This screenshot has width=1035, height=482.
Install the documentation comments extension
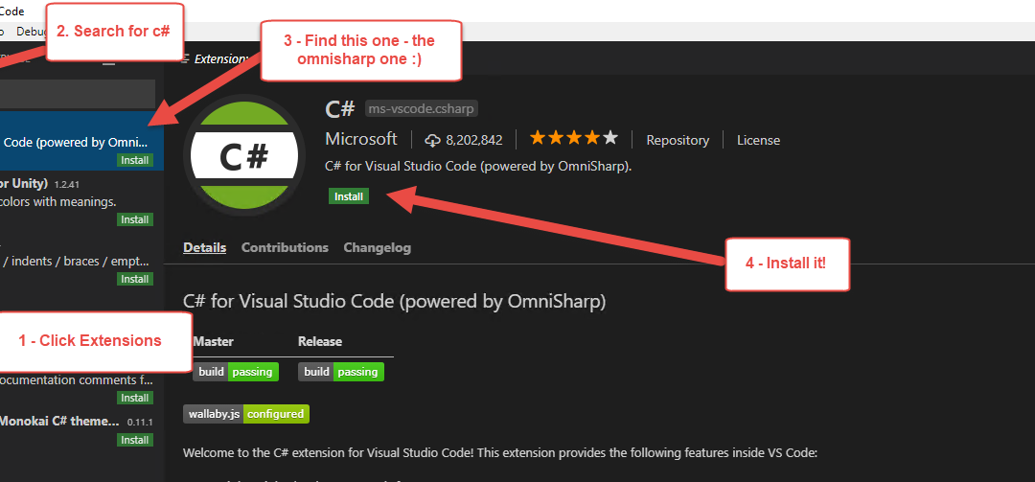pyautogui.click(x=135, y=398)
